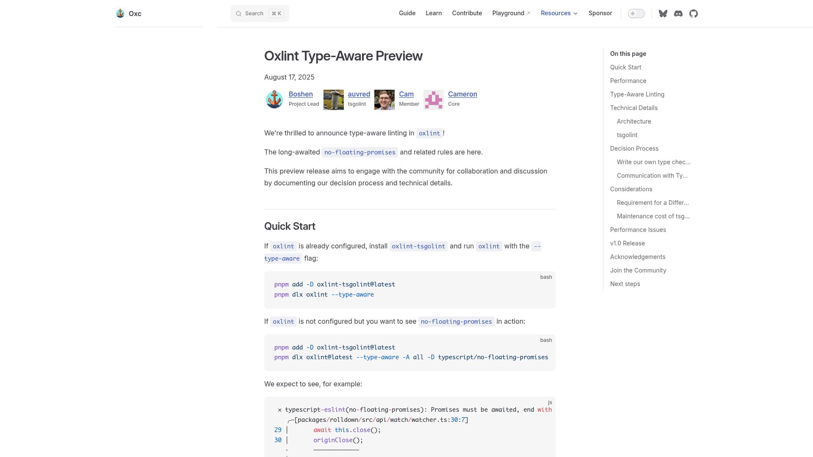Jump to 'Write our own type chec...' entry
This screenshot has width=813, height=457.
pyautogui.click(x=653, y=162)
